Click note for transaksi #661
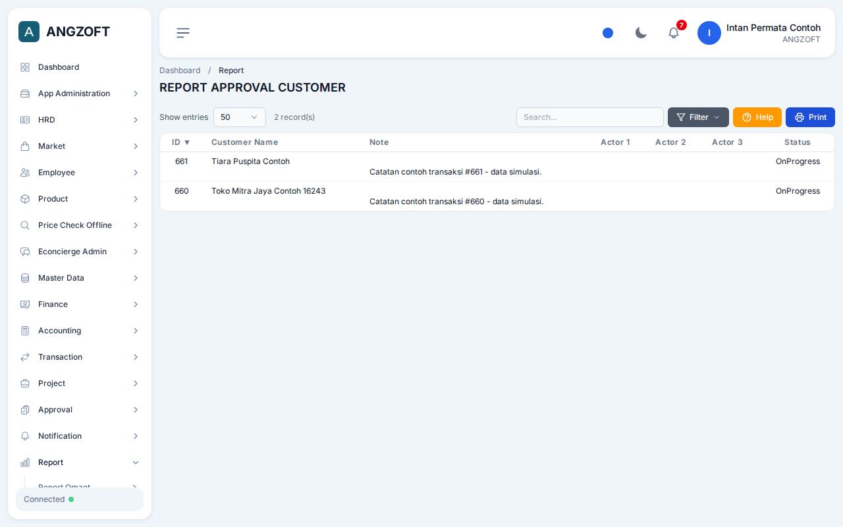The height and width of the screenshot is (527, 843). [x=455, y=172]
